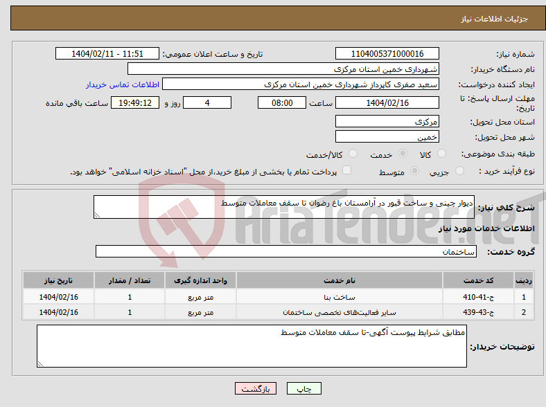Click the remaining days field showing 4
This screenshot has width=546, height=407.
[207, 102]
